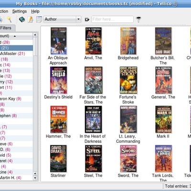The height and width of the screenshot is (191, 191).
Task: Click the green book new entry icon
Action: (x=22, y=20)
